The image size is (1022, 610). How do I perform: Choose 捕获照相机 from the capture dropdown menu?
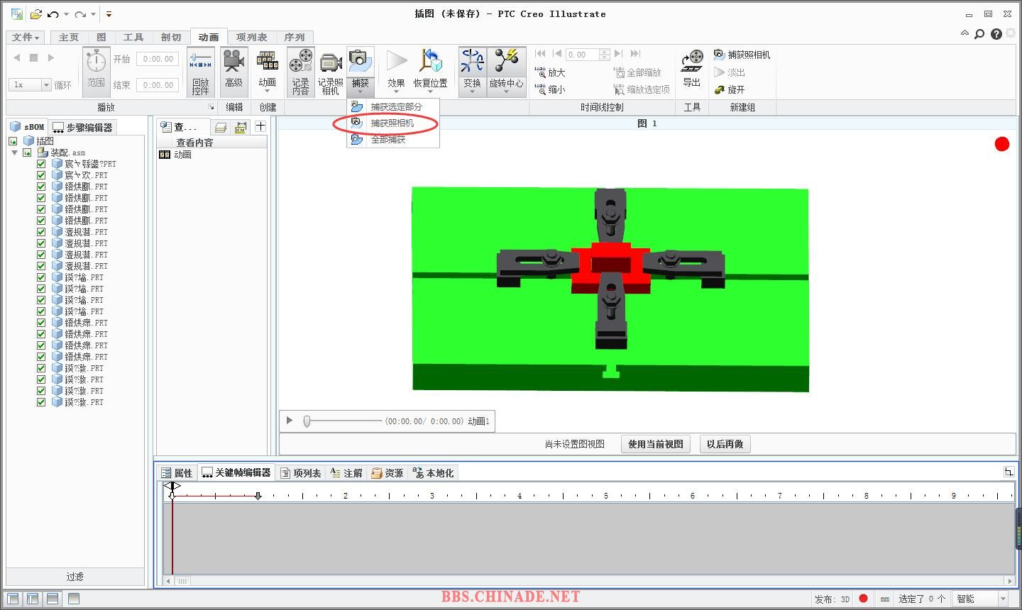[x=393, y=123]
